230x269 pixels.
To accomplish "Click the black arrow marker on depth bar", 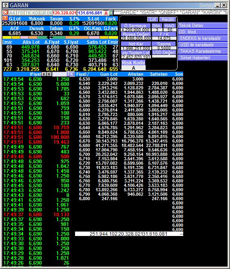I will pyautogui.click(x=50, y=37).
